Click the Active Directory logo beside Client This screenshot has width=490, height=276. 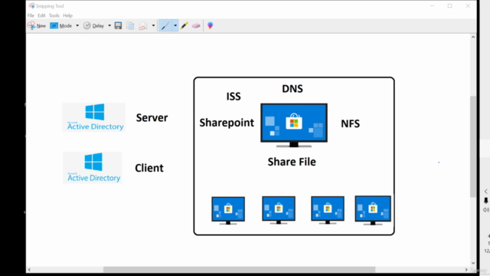(93, 168)
